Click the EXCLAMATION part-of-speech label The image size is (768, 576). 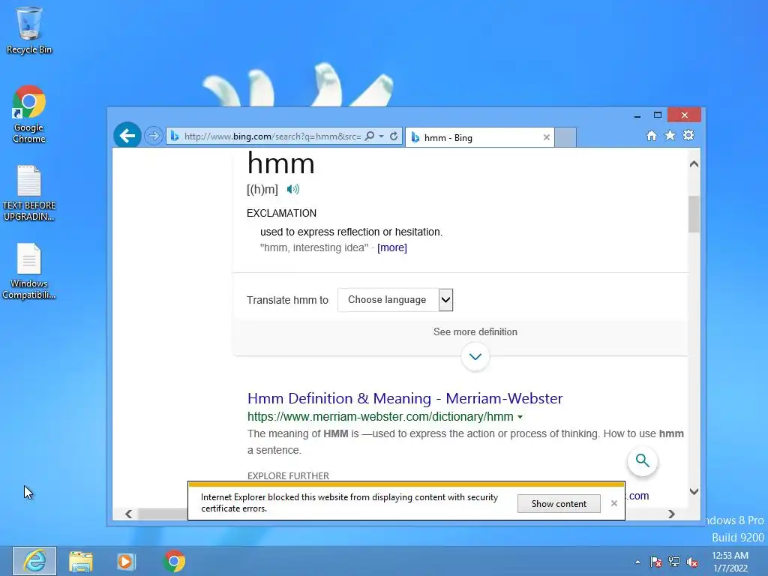pos(282,213)
